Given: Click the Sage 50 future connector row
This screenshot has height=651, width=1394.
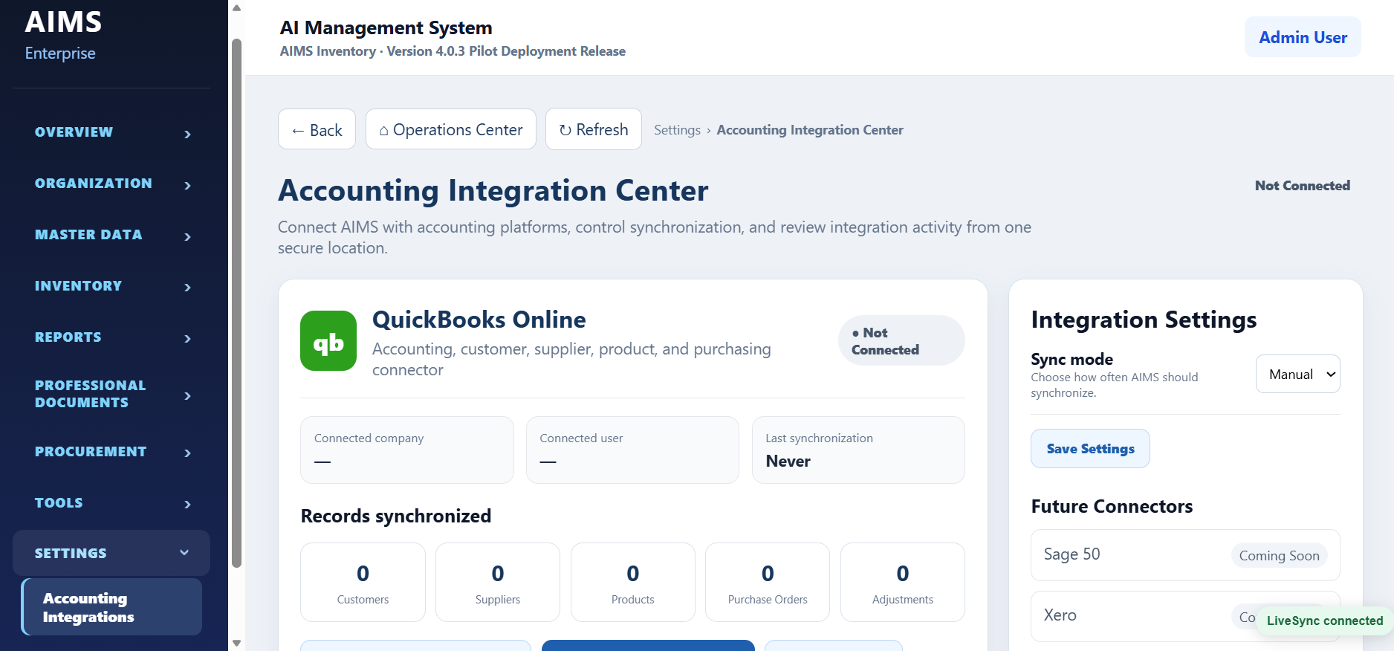Looking at the screenshot, I should (x=1185, y=555).
